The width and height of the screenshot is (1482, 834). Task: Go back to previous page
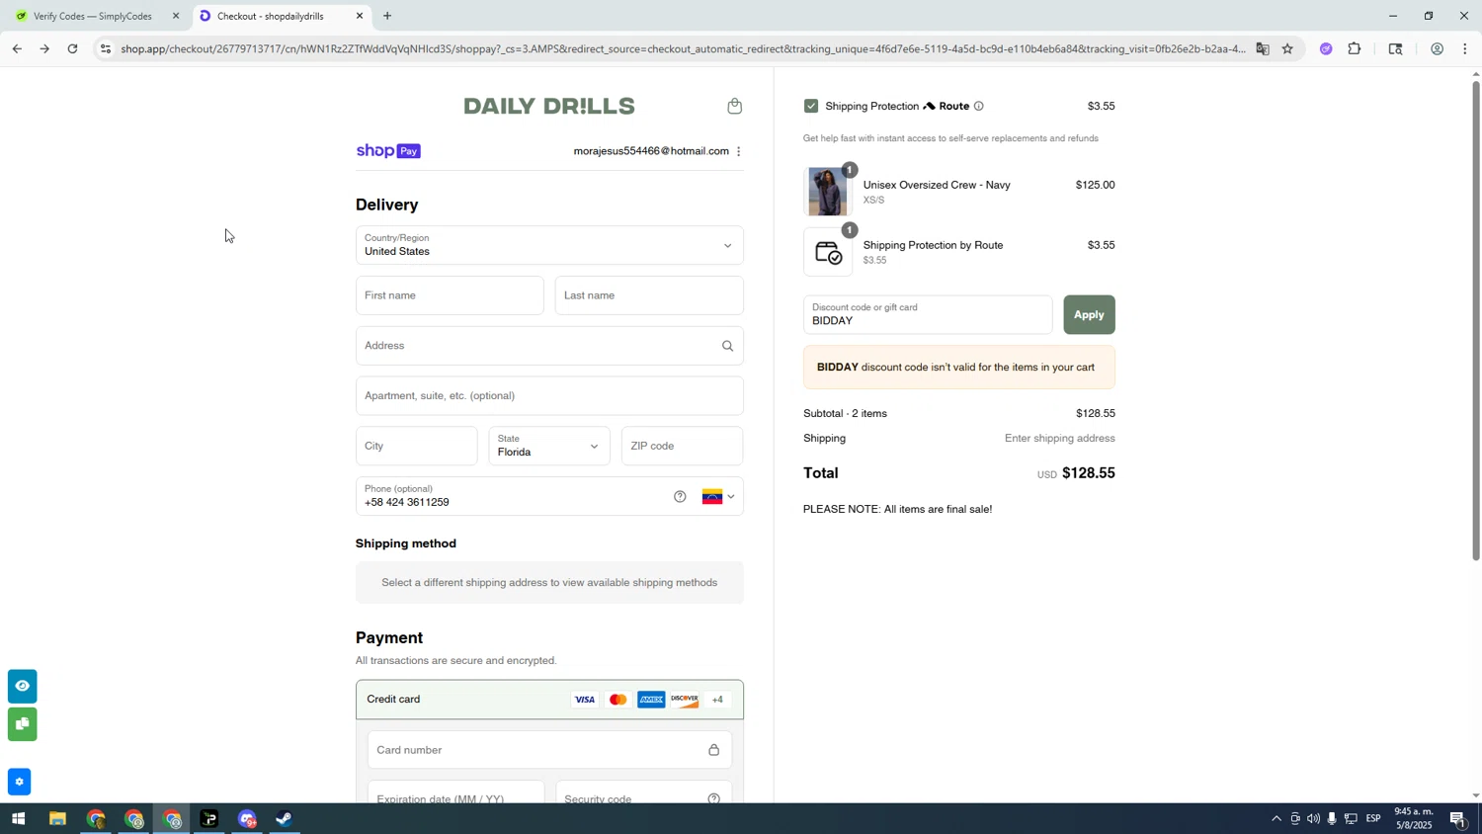16,48
